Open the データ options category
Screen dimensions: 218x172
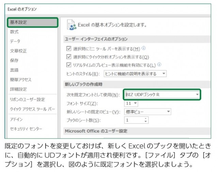pyautogui.click(x=15, y=41)
